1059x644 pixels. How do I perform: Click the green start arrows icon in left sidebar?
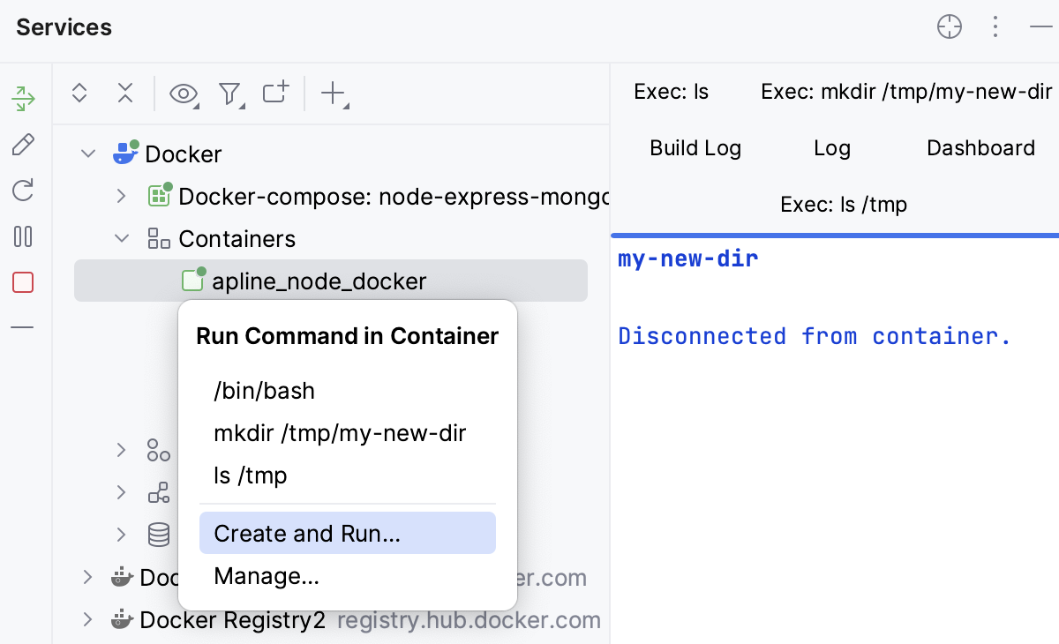tap(23, 99)
